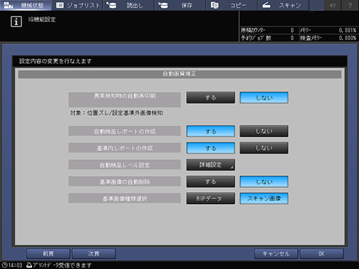
Task: Set 異常検知時の自動再印刷 to しない
Action: pos(264,98)
